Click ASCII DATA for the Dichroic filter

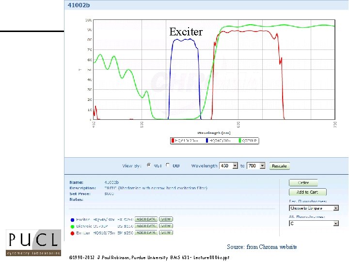[146, 226]
